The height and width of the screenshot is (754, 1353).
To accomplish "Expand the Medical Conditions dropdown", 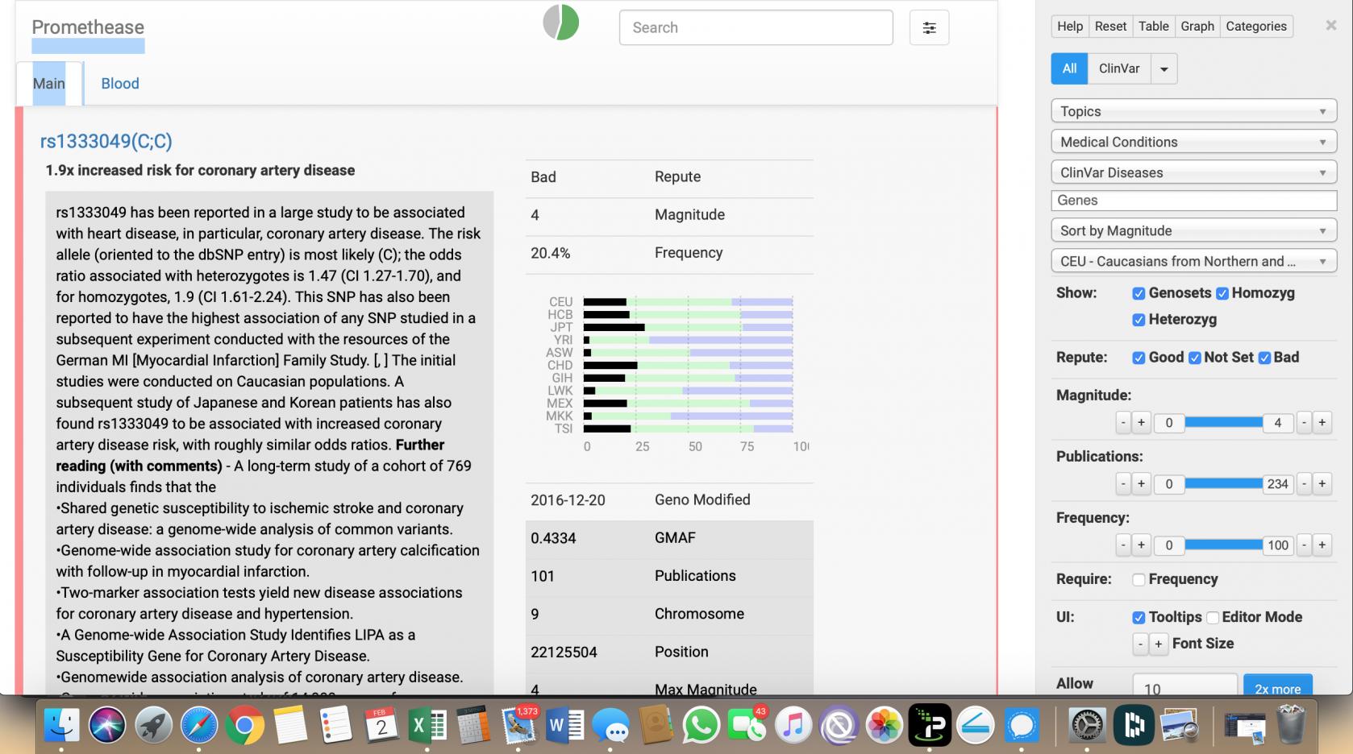I will click(1193, 142).
